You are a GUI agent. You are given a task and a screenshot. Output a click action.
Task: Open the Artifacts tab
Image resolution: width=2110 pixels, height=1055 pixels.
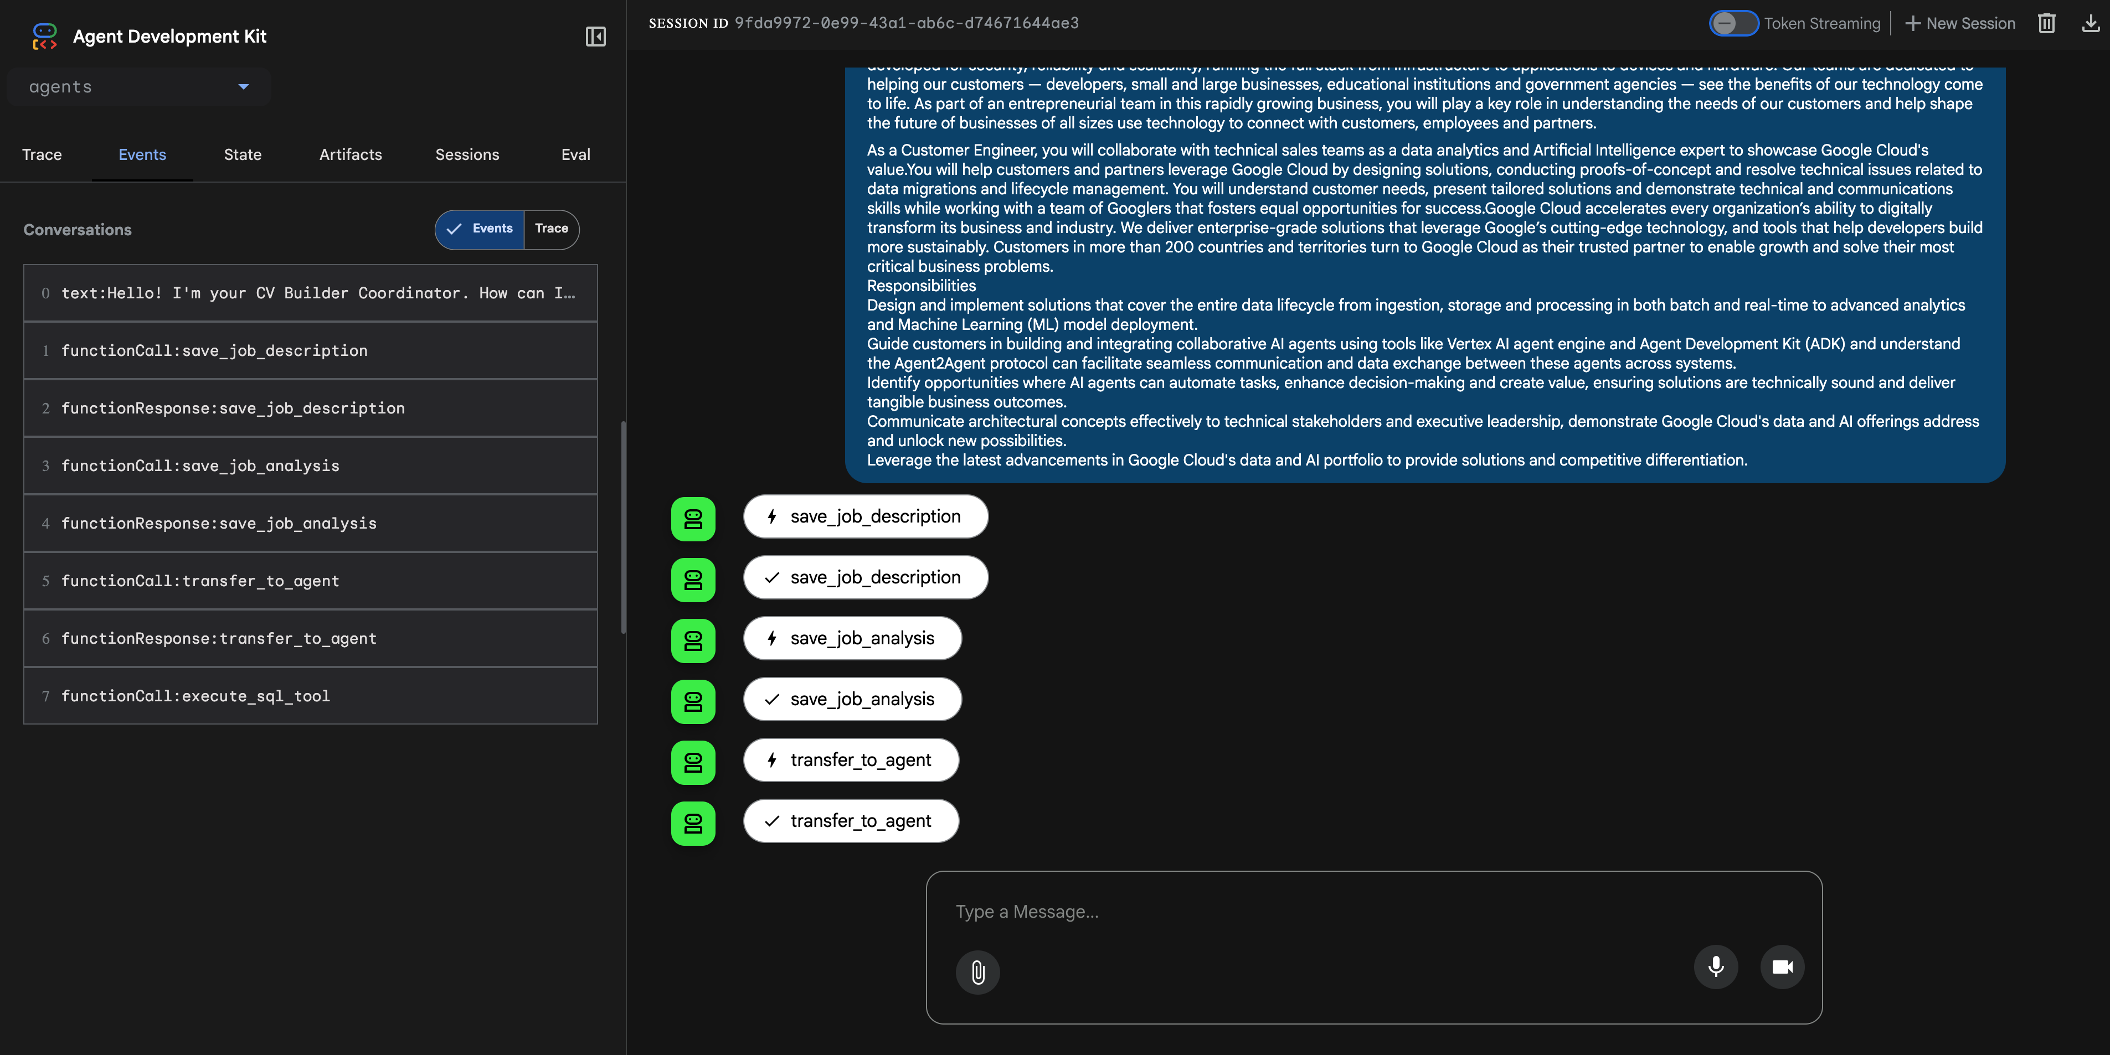[350, 154]
